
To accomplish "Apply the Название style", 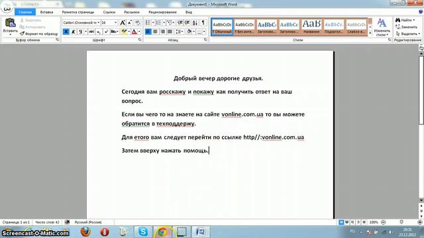I will 311,26.
